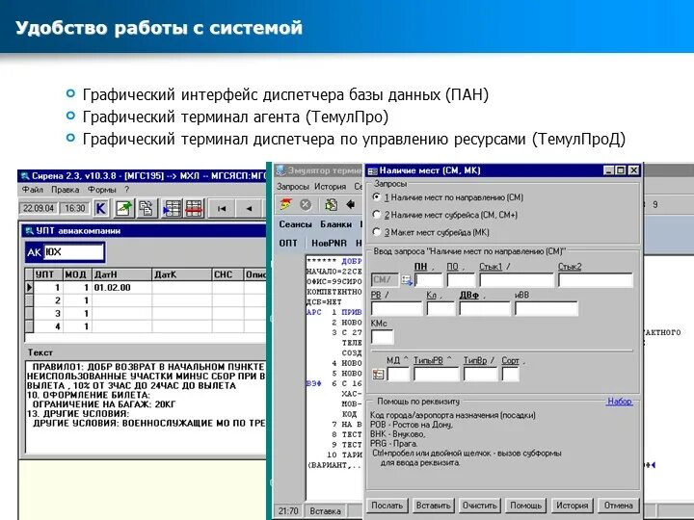Click the АК field containing ЮХ

coord(73,252)
